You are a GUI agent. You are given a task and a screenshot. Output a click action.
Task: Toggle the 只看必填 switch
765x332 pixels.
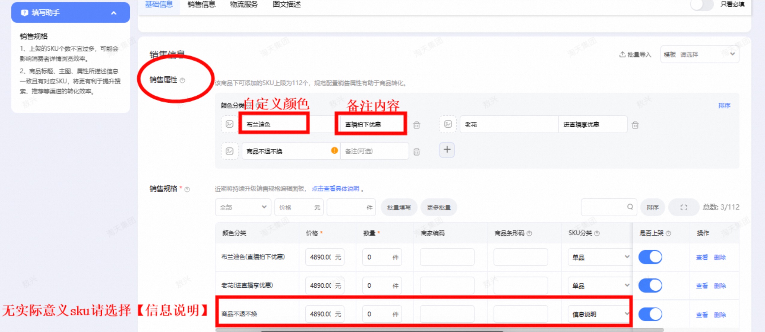coord(702,4)
